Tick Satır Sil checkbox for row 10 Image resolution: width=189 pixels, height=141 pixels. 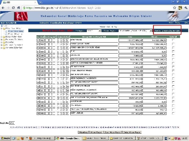(173, 75)
